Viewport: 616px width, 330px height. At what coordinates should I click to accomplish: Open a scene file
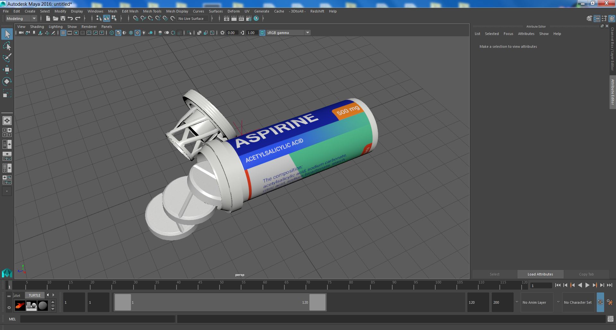point(55,19)
